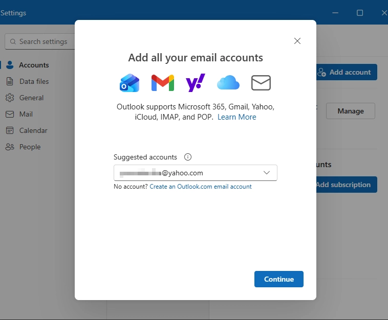This screenshot has width=388, height=320.
Task: Minimize the Settings window
Action: (x=335, y=13)
